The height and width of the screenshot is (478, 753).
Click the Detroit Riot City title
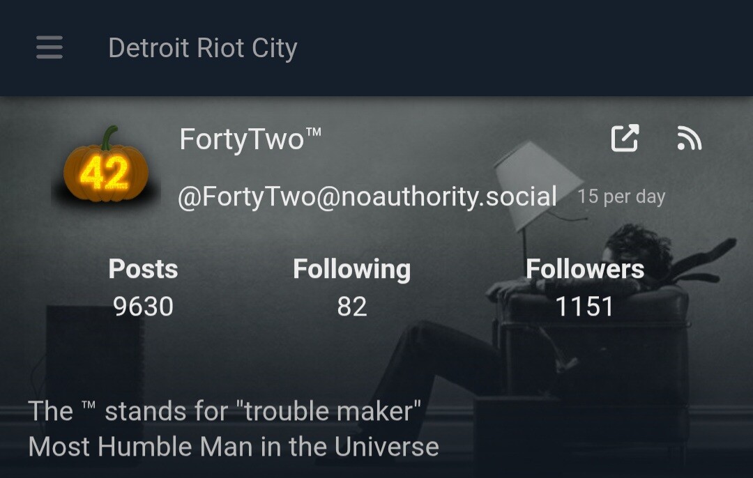(x=203, y=48)
